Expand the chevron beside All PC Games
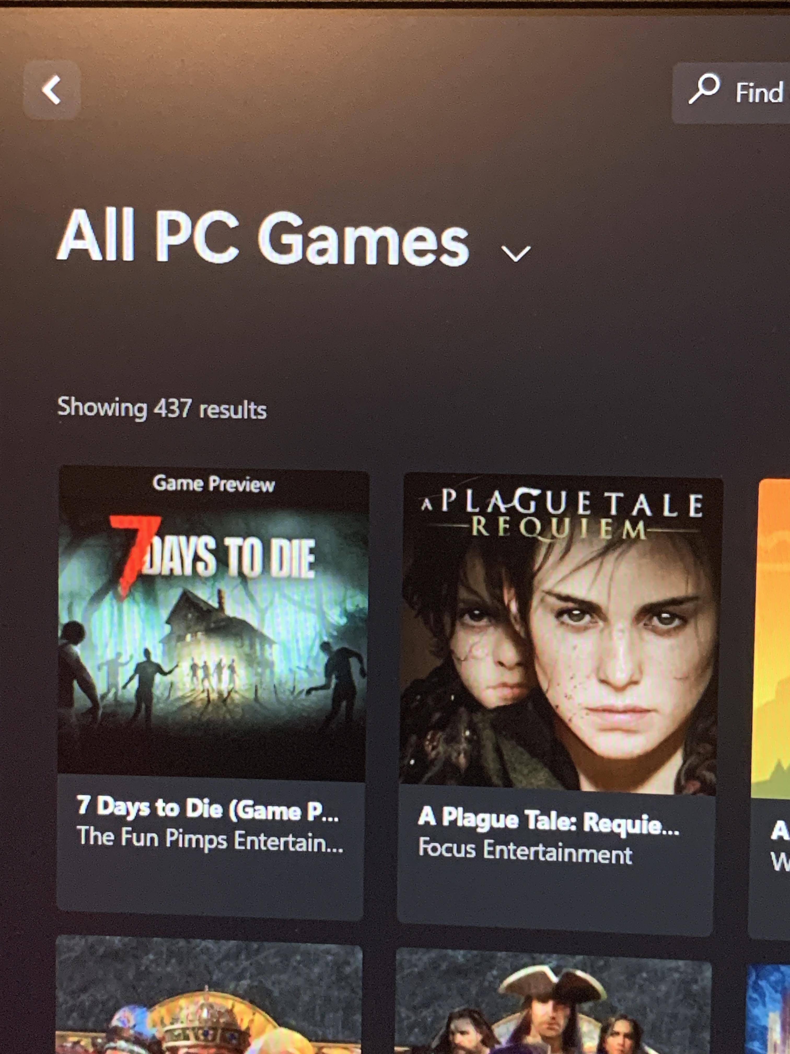The width and height of the screenshot is (790, 1054). 516,253
